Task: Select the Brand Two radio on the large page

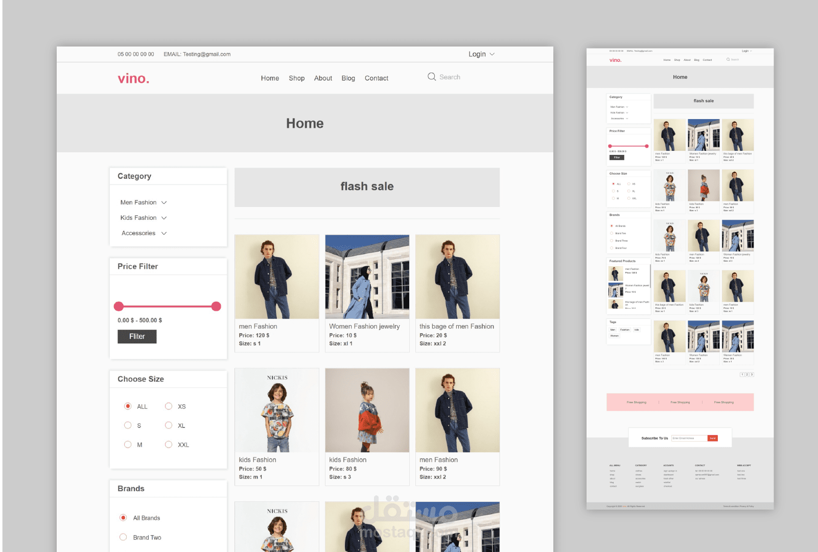Action: 123,537
